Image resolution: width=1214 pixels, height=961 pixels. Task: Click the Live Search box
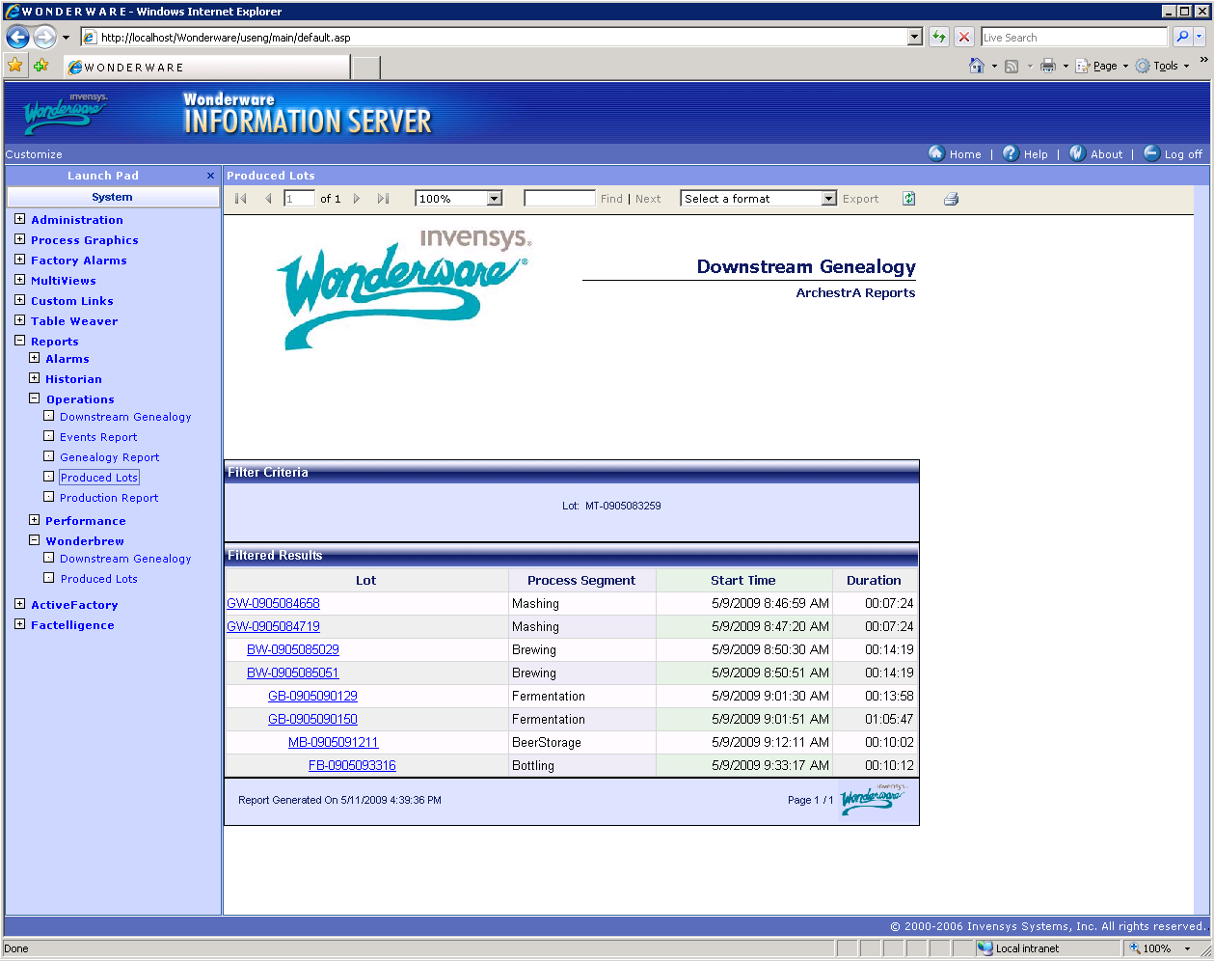click(1074, 37)
